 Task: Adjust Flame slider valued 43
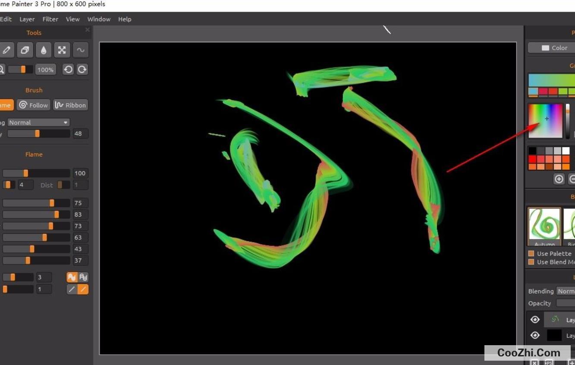36,249
